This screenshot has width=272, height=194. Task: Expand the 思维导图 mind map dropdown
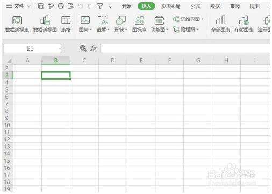202,19
